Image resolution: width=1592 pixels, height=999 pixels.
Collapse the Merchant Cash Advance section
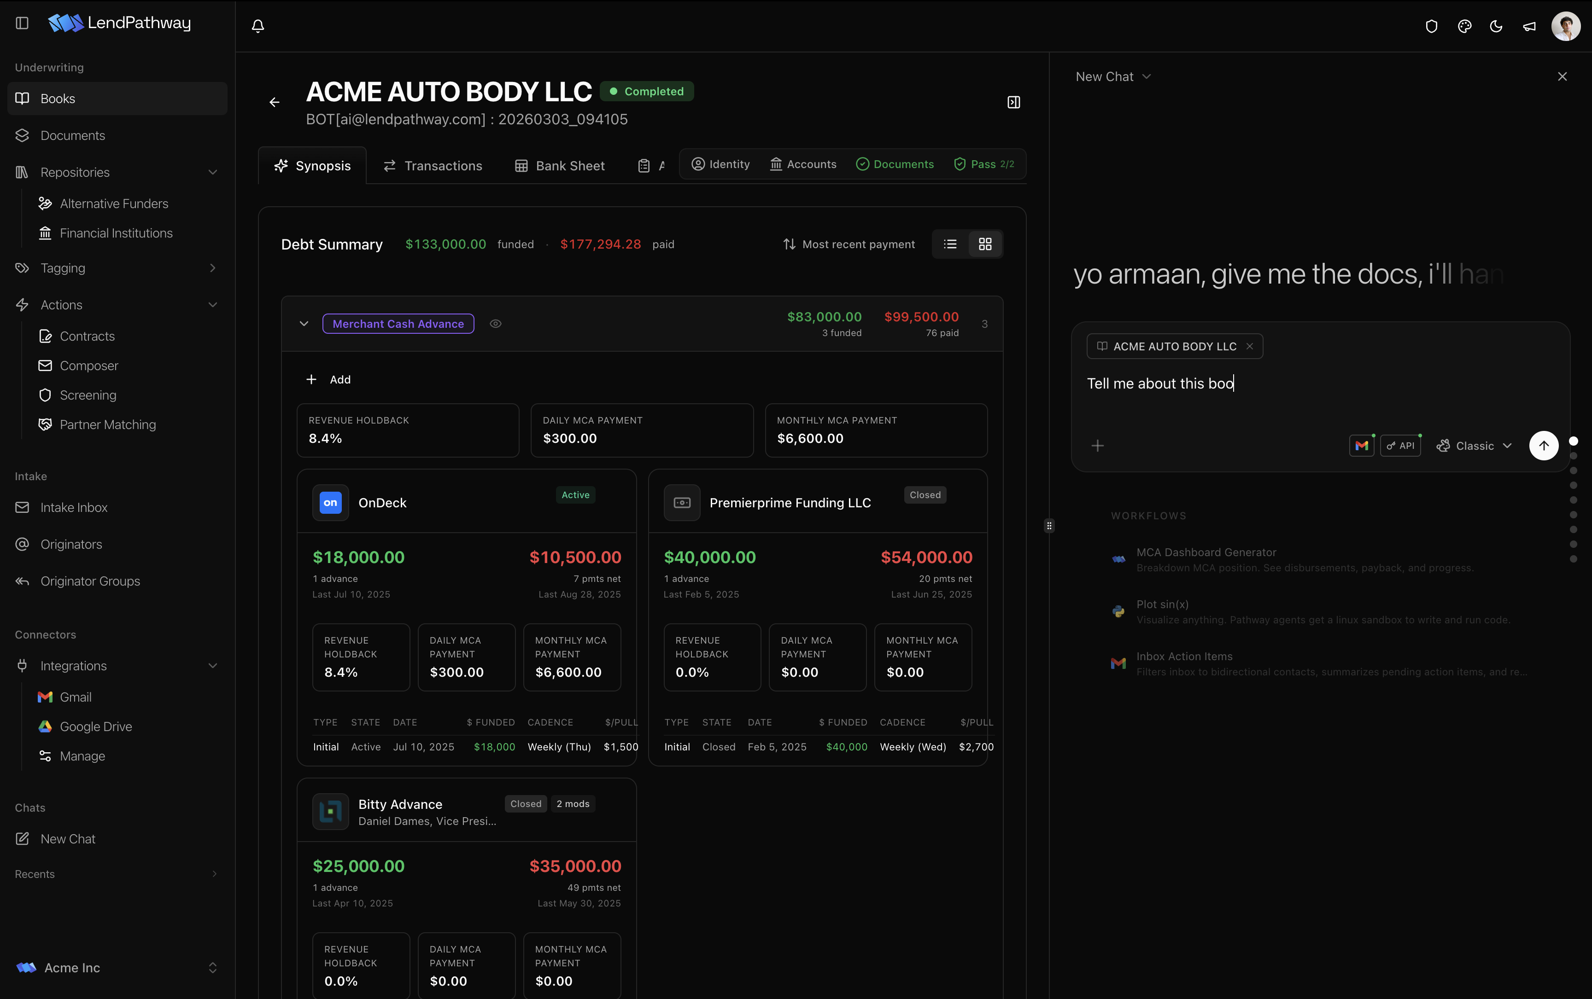click(304, 324)
